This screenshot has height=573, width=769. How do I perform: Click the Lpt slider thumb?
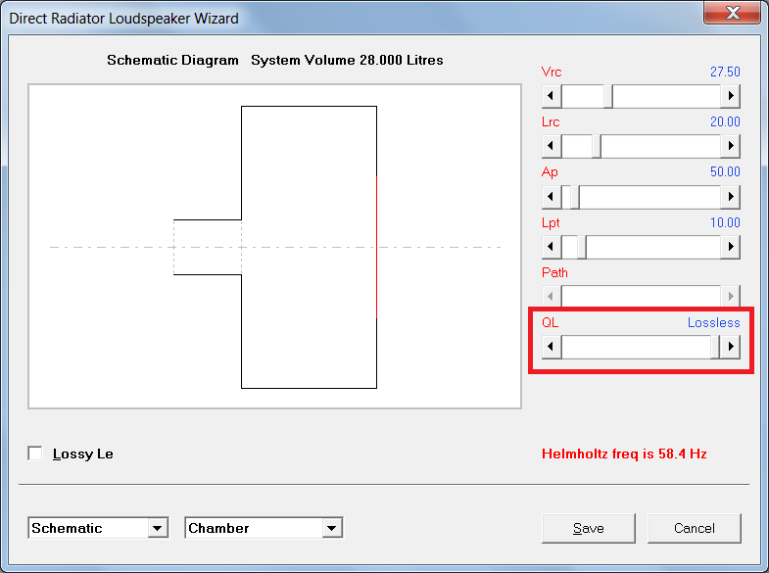click(x=582, y=247)
